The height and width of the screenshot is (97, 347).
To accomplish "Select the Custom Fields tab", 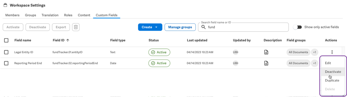I will pyautogui.click(x=107, y=15).
